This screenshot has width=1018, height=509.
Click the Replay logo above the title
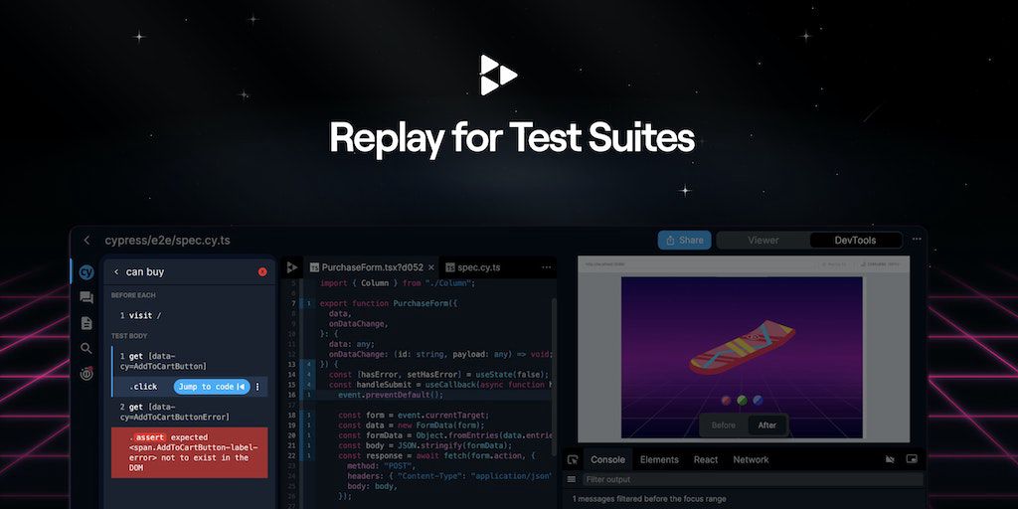coord(498,75)
